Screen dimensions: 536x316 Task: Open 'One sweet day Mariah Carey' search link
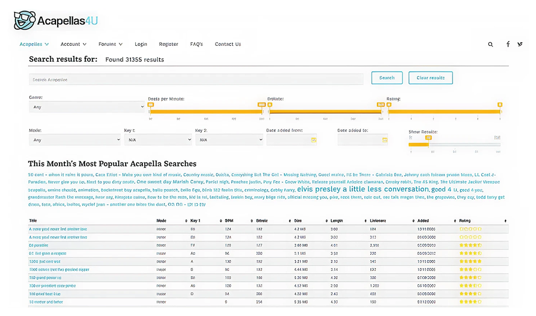(170, 182)
